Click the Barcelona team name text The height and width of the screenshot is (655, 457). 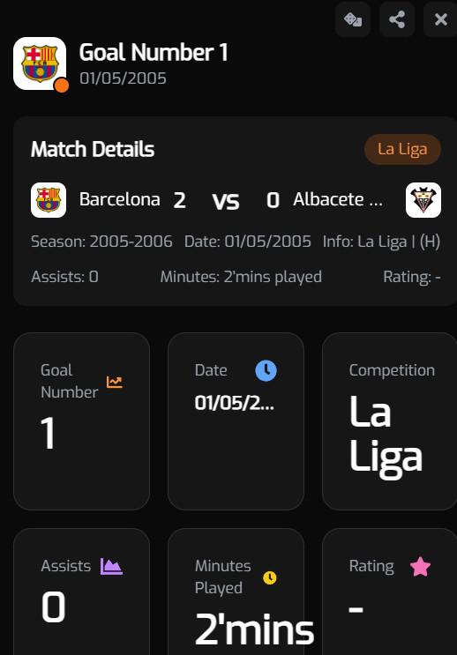tap(120, 200)
